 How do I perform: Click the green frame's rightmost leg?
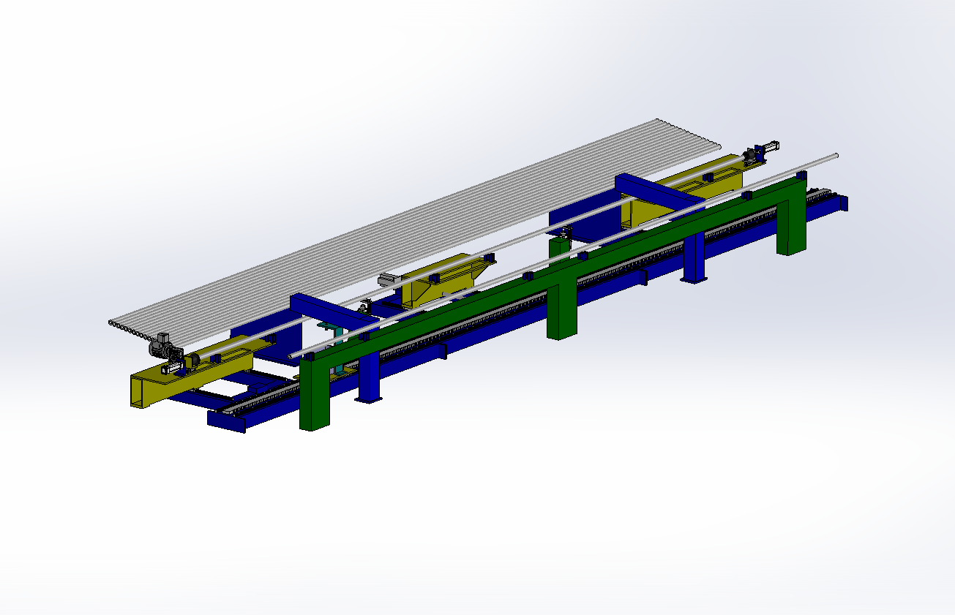792,219
